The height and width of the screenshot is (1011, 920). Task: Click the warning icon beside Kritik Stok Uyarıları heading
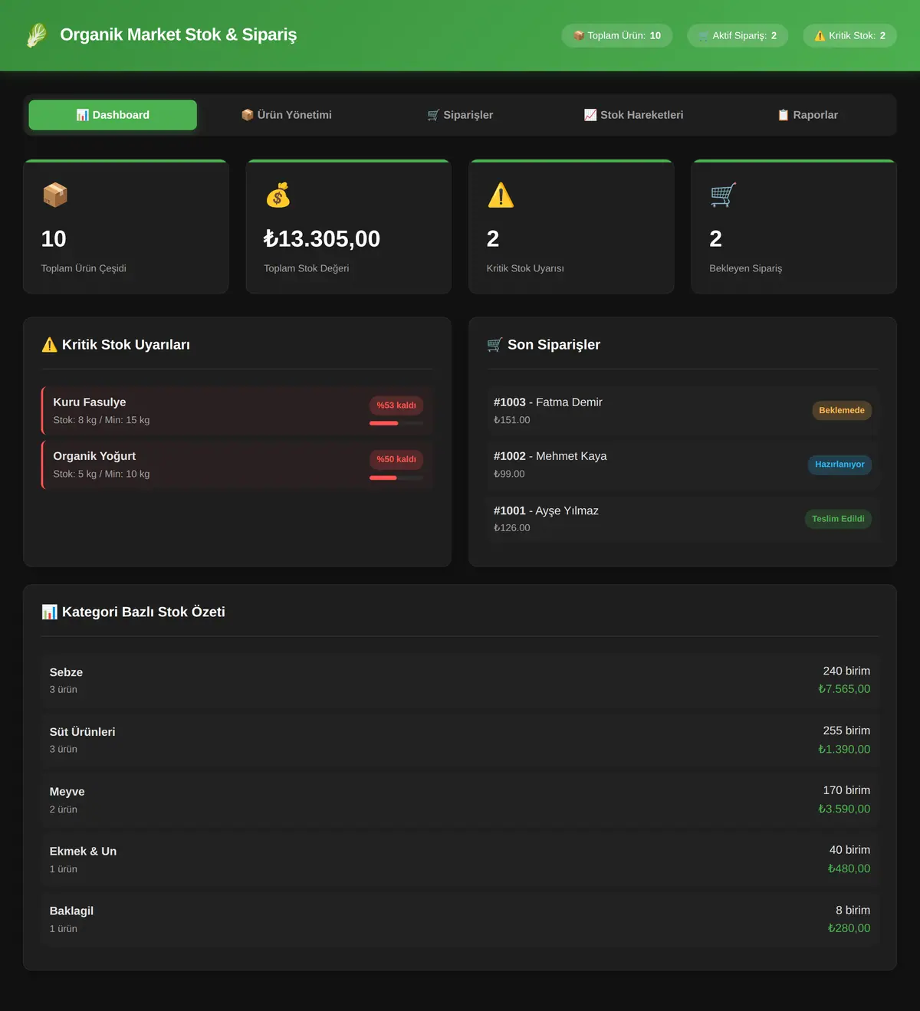point(50,345)
